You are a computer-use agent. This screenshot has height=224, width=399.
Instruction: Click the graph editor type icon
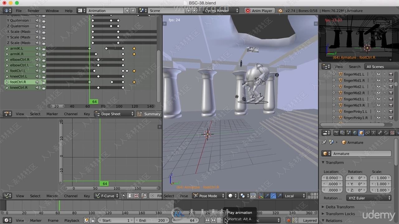tap(7, 196)
